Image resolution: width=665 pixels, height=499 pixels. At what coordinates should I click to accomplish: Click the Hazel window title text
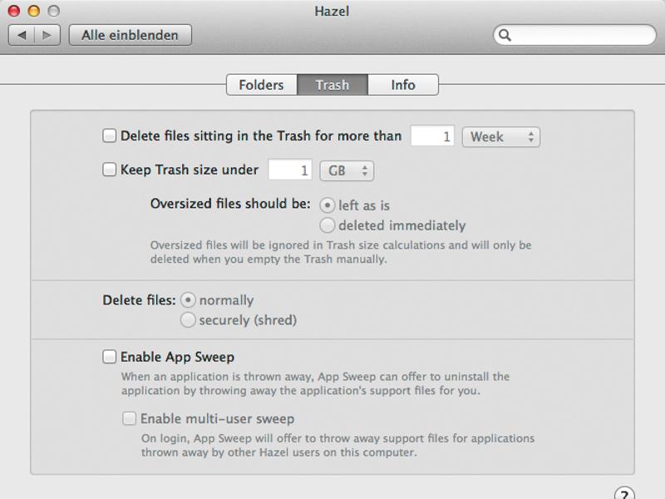(332, 11)
